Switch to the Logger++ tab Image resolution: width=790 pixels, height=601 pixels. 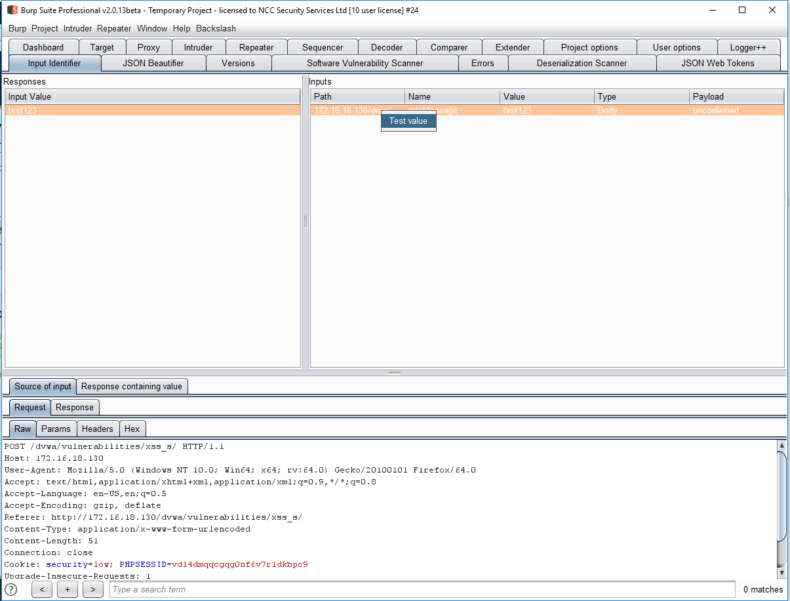pyautogui.click(x=747, y=47)
